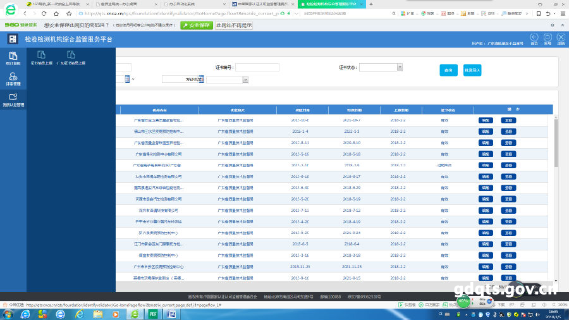Focus the browser address bar
The width and height of the screenshot is (569, 320).
[x=181, y=13]
